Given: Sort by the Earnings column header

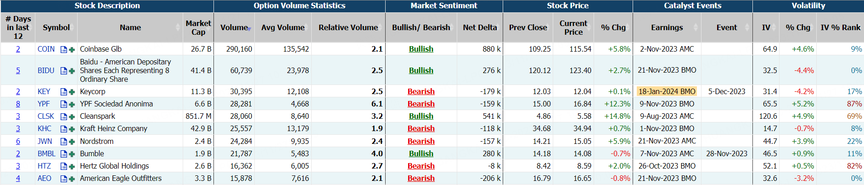Looking at the screenshot, I should (667, 27).
